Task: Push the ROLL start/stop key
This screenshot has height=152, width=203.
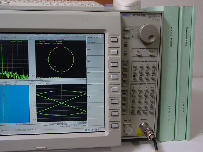Action: (x=139, y=54)
